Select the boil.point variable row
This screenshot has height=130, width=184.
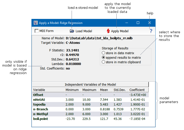[x=40, y=119]
